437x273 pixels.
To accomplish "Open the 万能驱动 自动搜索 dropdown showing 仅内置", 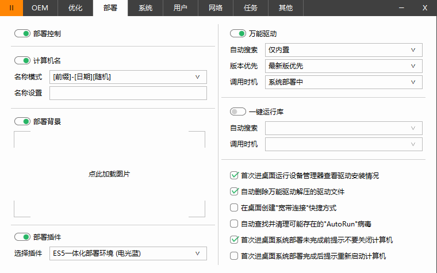I will [x=344, y=50].
